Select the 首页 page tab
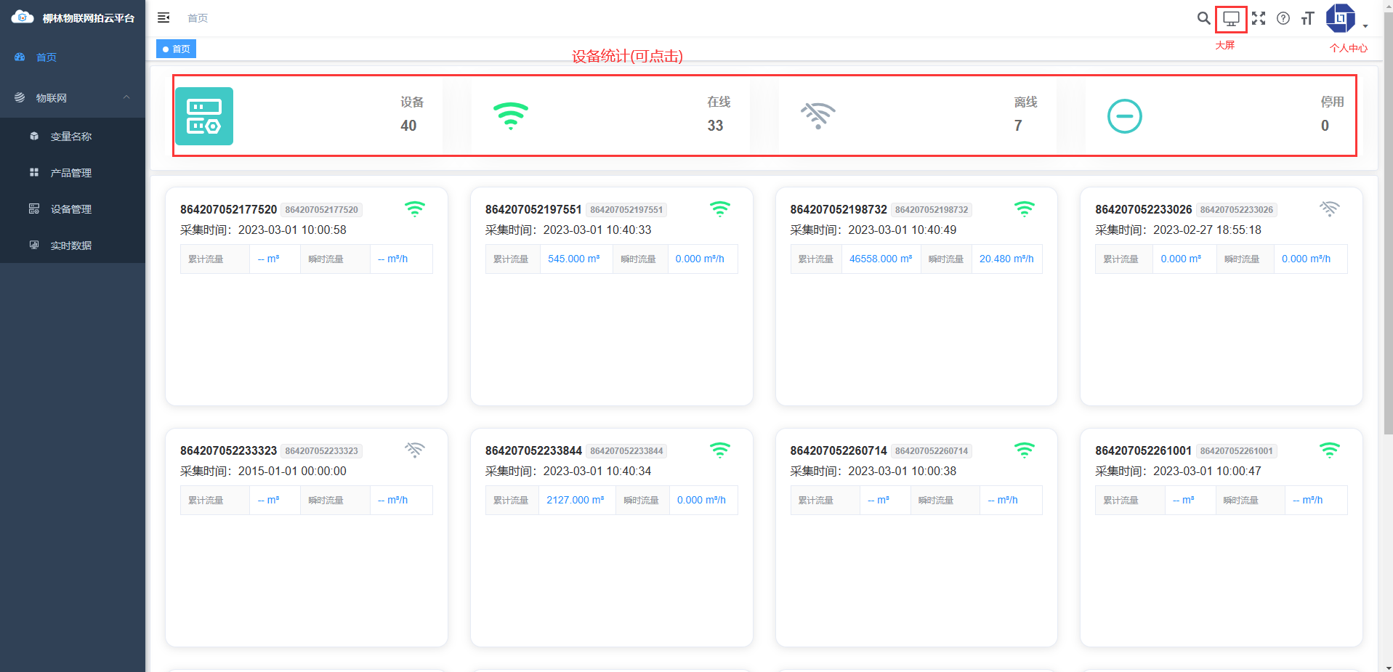This screenshot has width=1393, height=672. pos(176,49)
